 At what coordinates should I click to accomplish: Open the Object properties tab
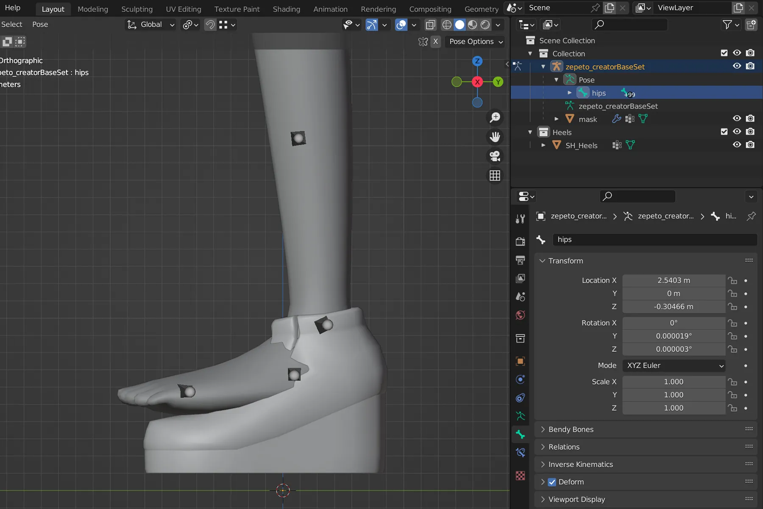coord(520,361)
